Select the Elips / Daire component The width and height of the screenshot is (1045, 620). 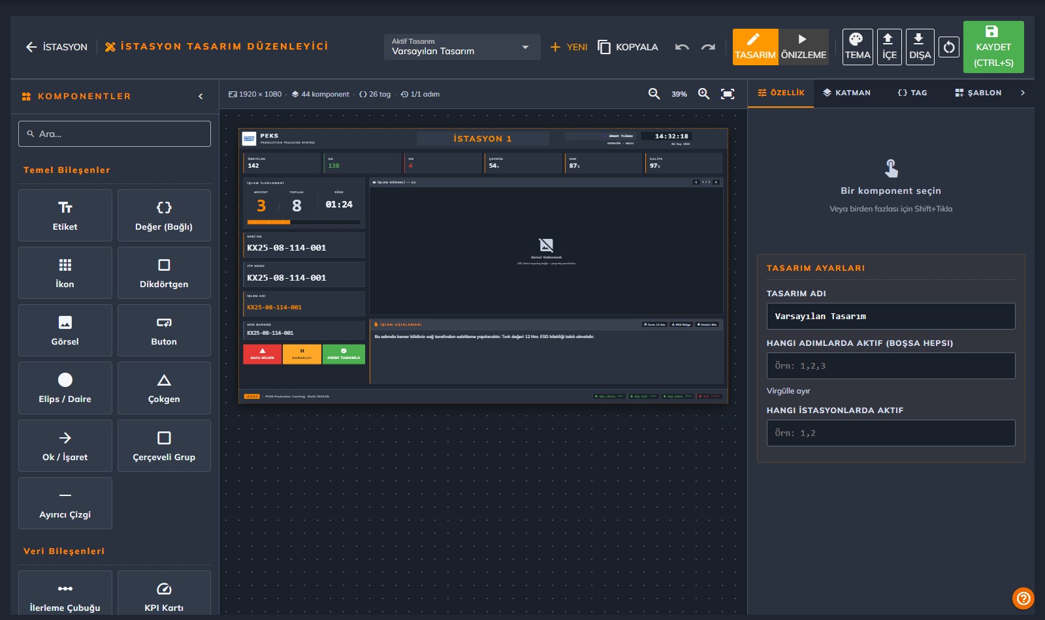(65, 388)
